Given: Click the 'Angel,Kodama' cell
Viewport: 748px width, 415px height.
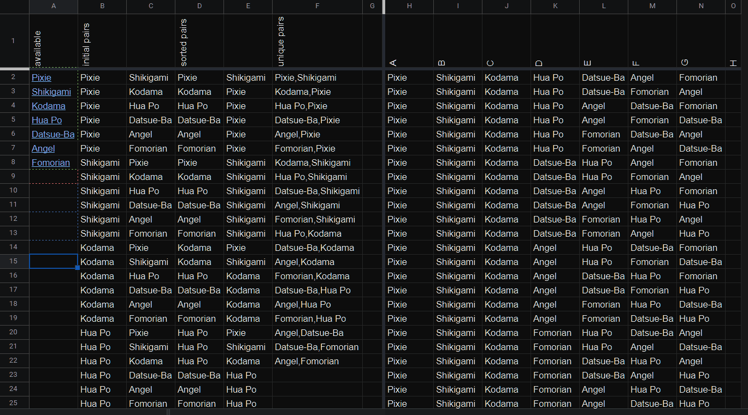Looking at the screenshot, I should [317, 262].
